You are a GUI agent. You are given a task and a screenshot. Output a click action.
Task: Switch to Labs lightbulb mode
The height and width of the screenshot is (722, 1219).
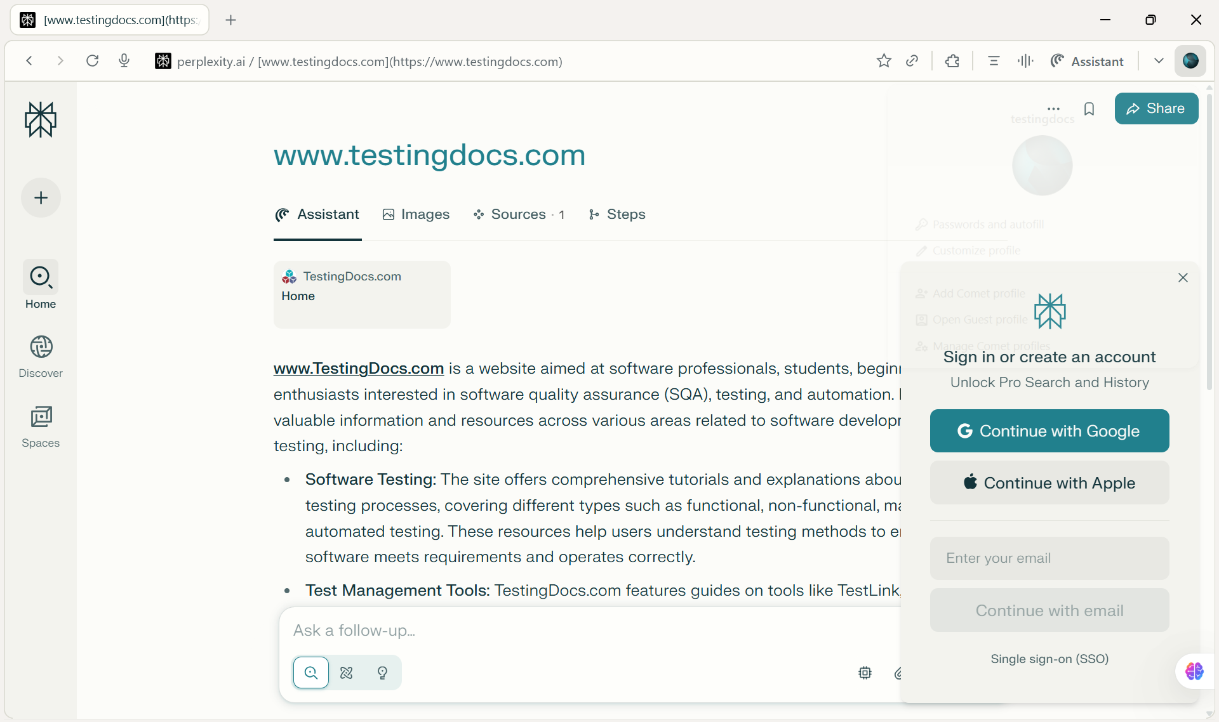tap(382, 673)
